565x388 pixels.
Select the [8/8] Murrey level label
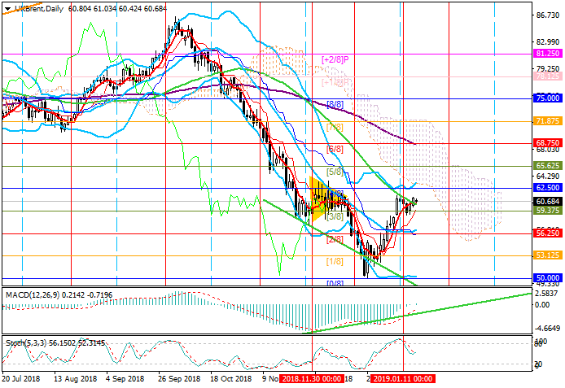pos(335,104)
